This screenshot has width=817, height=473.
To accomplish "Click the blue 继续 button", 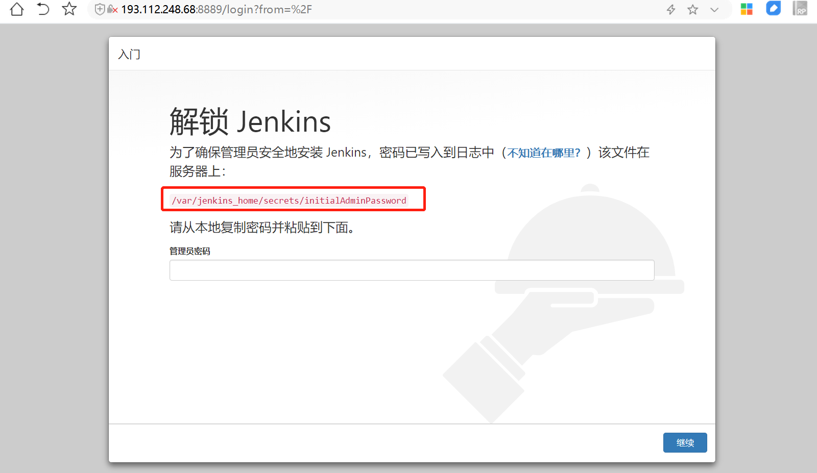I will 685,442.
